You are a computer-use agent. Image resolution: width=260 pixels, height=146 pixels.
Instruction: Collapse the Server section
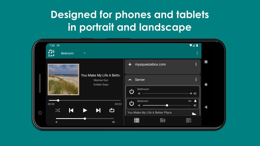[130, 80]
